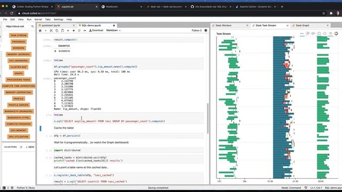The height and width of the screenshot is (192, 342).
Task: Search icon in the dashboard URL field
Action: click(33, 26)
